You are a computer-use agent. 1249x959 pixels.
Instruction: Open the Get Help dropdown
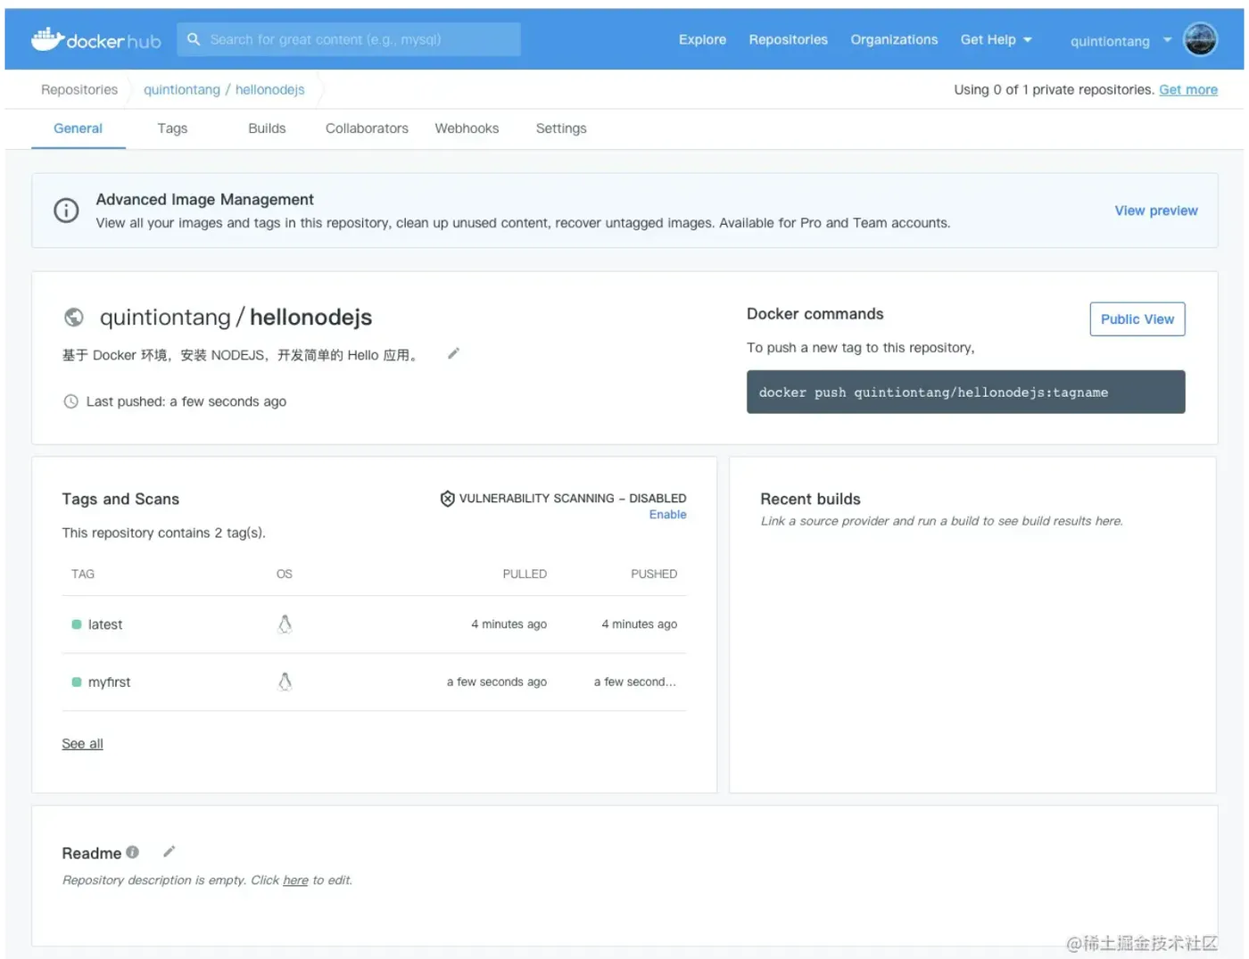point(995,39)
